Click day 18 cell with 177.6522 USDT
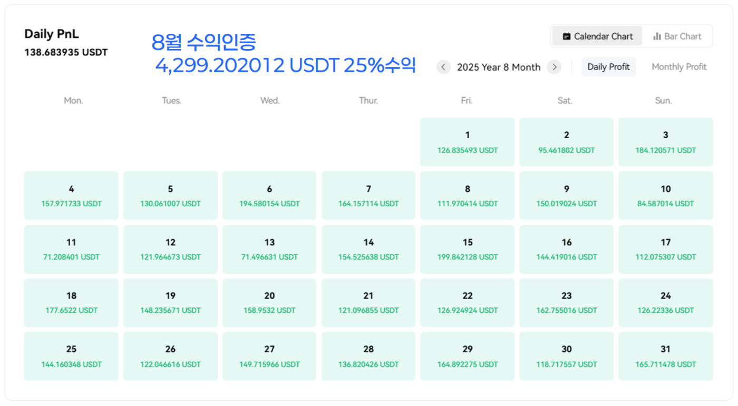738x406 pixels. point(71,303)
